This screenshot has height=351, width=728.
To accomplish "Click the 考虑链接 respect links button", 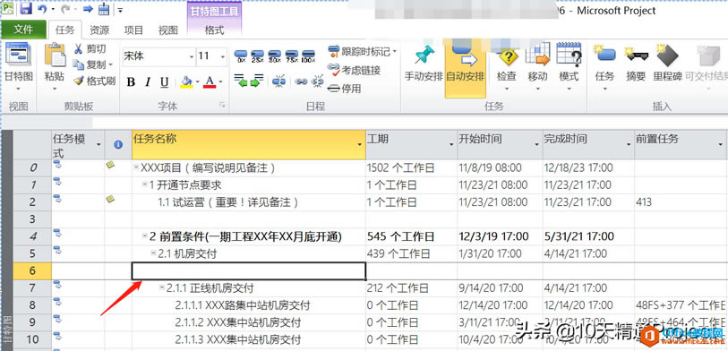I will (x=355, y=70).
